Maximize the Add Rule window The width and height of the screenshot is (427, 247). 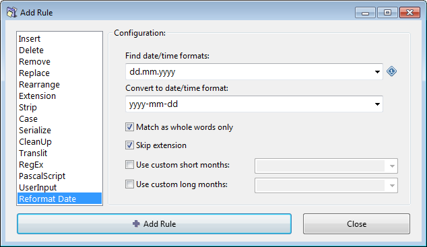point(387,13)
